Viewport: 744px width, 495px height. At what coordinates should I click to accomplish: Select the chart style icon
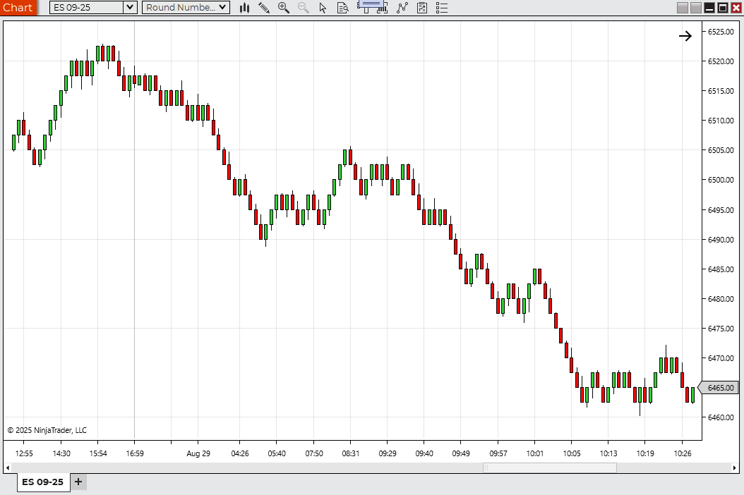click(x=244, y=8)
